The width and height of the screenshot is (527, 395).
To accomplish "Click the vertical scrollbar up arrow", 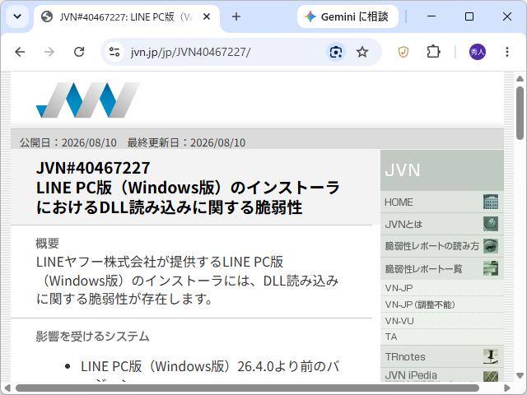I will tap(520, 79).
